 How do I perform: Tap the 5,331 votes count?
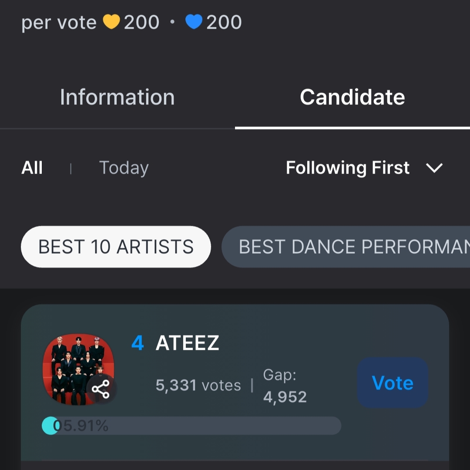198,386
